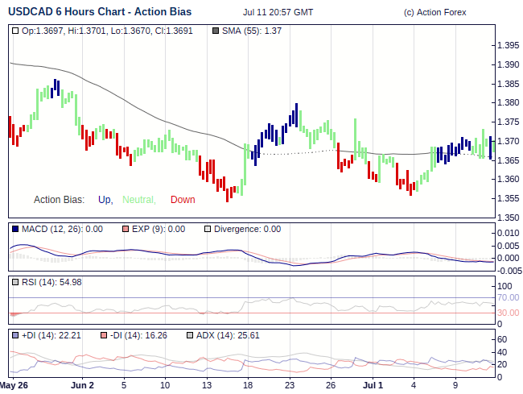Click the May 26 date on the time axis
The width and height of the screenshot is (523, 394).
pyautogui.click(x=14, y=386)
